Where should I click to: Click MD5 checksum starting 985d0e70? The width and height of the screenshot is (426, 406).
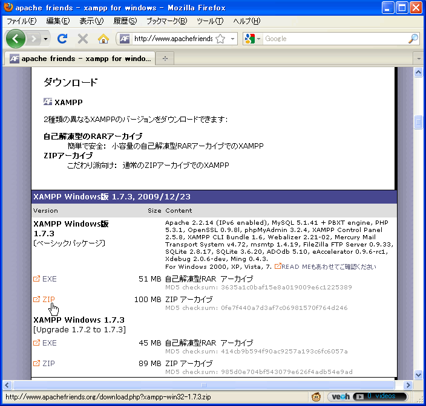pos(259,372)
